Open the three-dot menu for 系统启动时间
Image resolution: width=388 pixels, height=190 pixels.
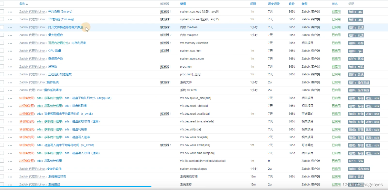click(x=10, y=177)
